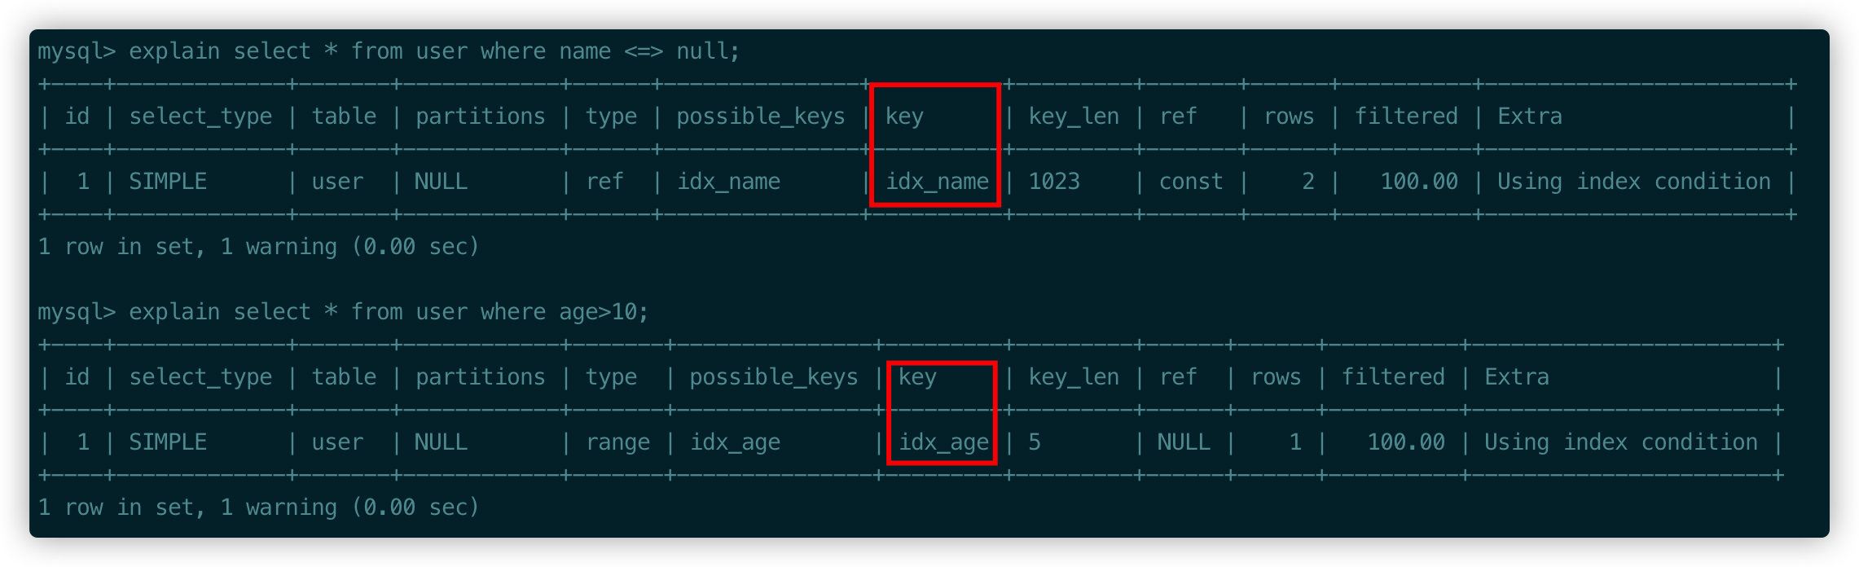Click the possible_keys header in the first table
Image resolution: width=1859 pixels, height=567 pixels.
pyautogui.click(x=761, y=116)
